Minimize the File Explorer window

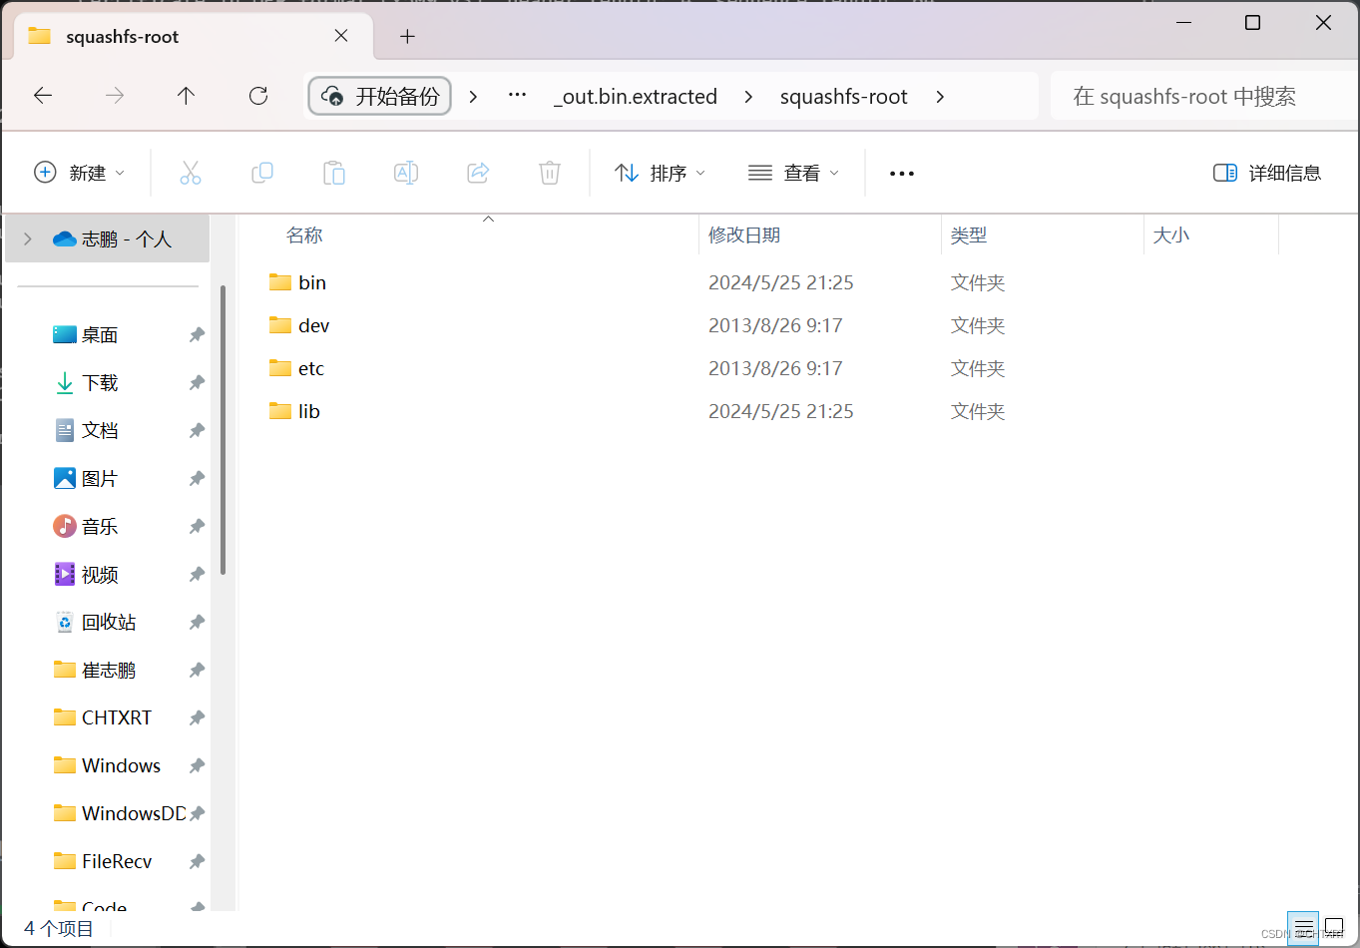point(1183,23)
